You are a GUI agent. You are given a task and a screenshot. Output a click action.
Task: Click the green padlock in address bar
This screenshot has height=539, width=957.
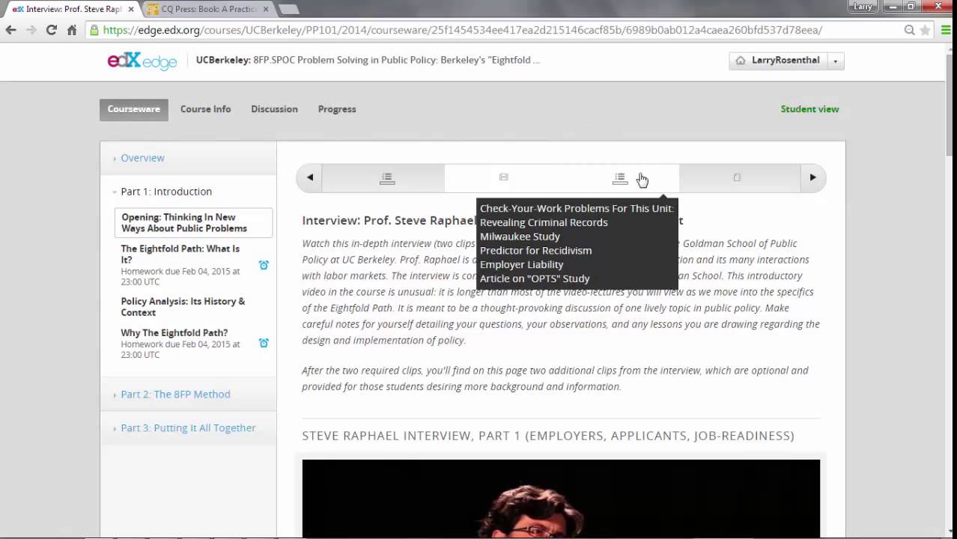tap(94, 30)
